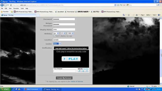Open captcha help question icon
Image resolution: width=162 pixels, height=91 pixels.
point(87,71)
